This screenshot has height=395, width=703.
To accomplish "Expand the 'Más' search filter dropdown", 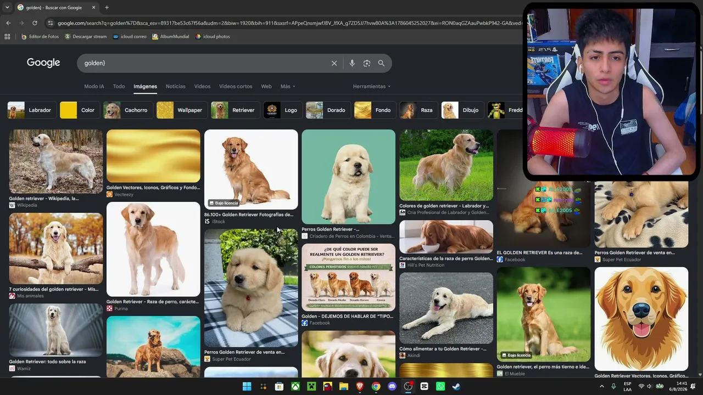I will 288,86.
